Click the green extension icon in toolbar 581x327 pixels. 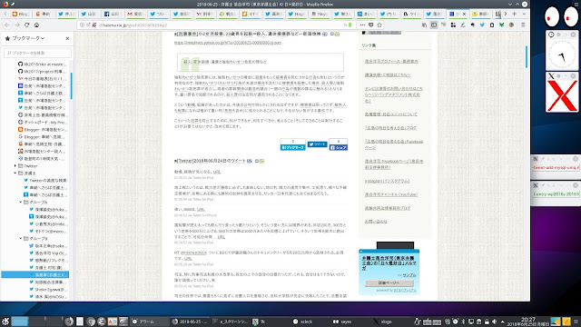(501, 25)
